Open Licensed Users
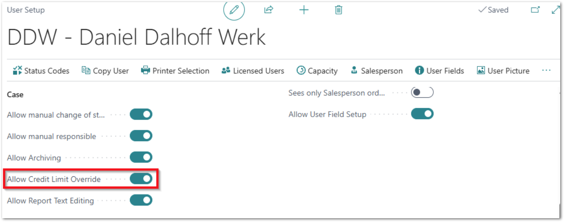The width and height of the screenshot is (564, 222). coord(253,71)
